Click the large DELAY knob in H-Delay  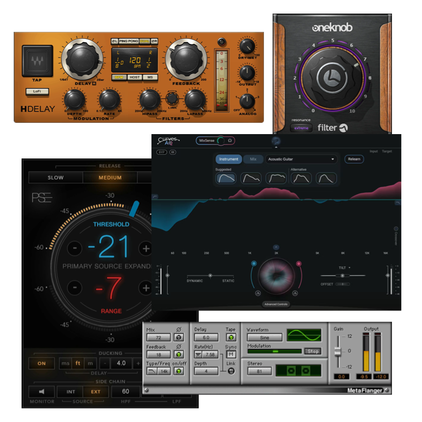[82, 60]
